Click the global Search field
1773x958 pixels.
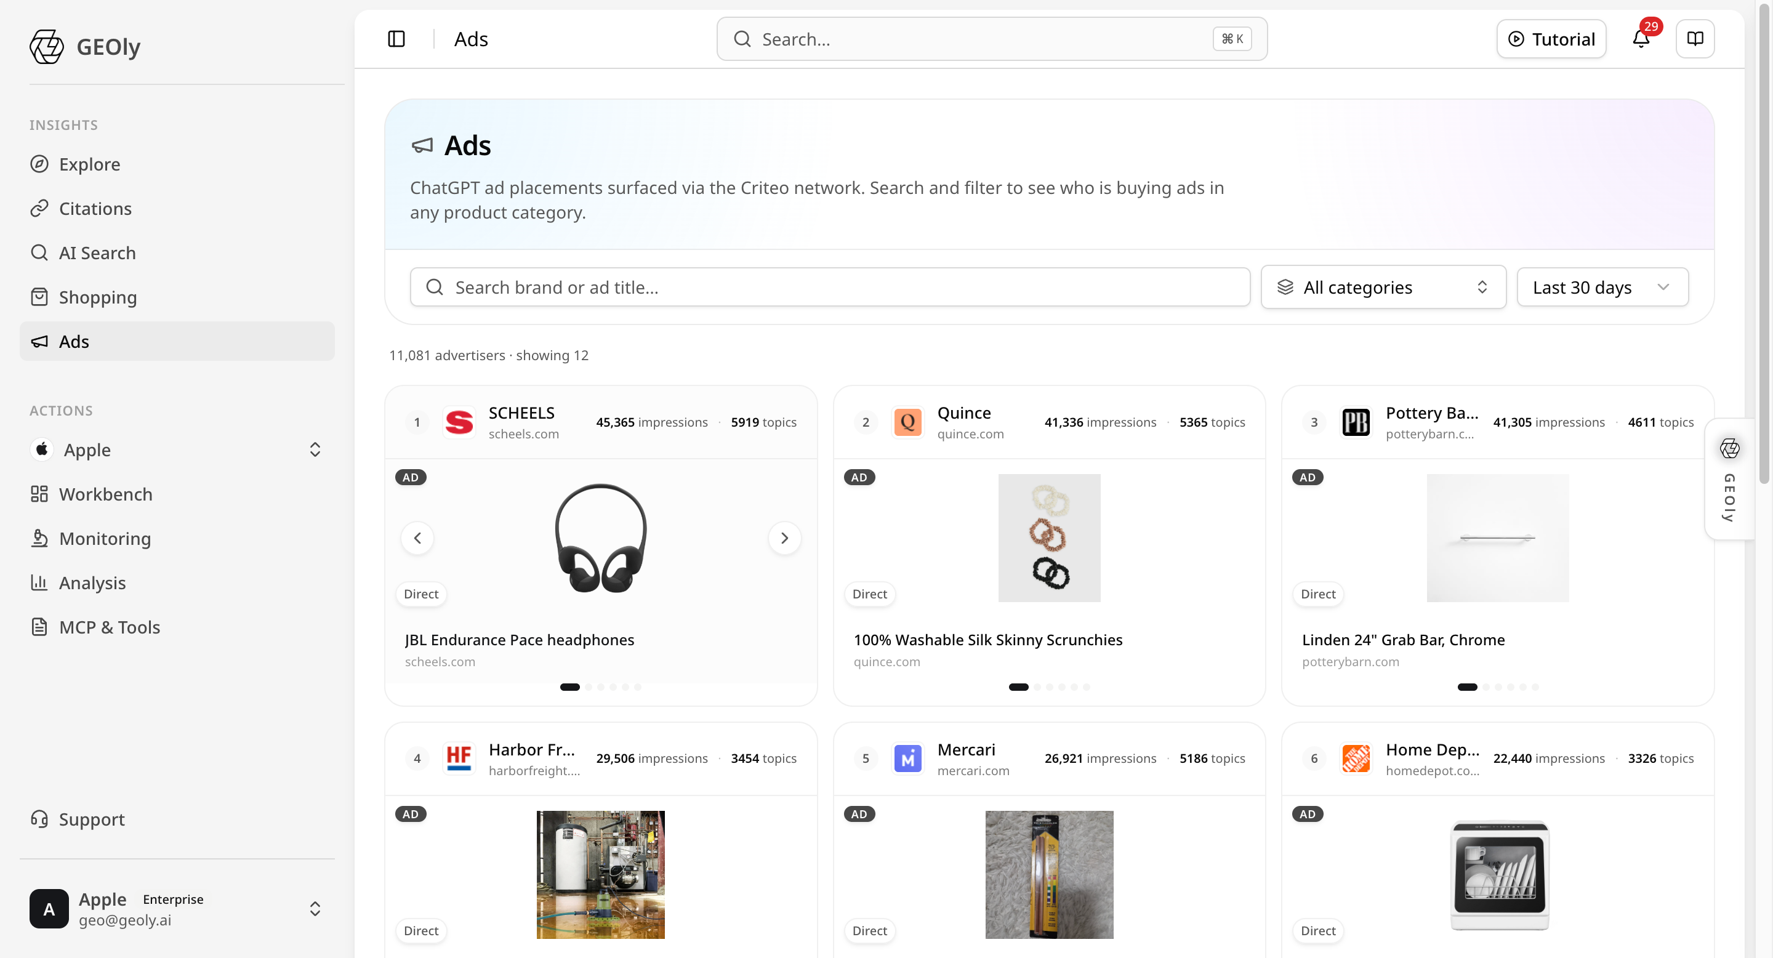coord(992,39)
